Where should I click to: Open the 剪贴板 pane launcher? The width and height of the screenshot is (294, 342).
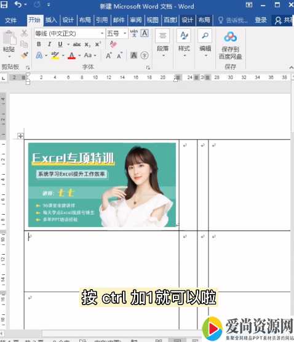pos(28,68)
